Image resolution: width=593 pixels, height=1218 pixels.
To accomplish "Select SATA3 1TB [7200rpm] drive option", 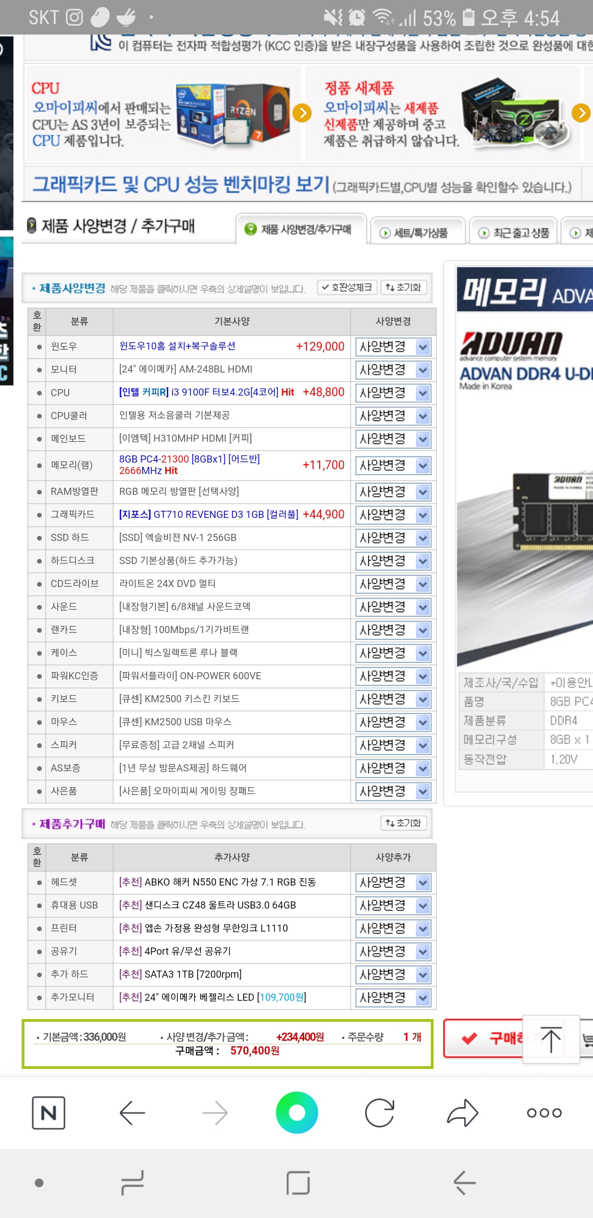I will click(x=180, y=974).
